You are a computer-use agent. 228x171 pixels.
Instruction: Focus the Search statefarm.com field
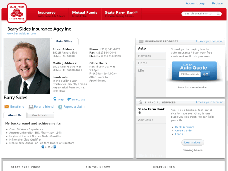198,14
